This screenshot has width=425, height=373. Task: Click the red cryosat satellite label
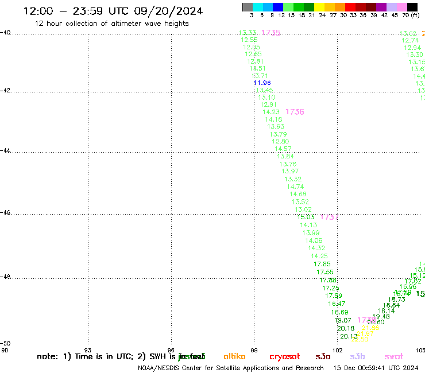coord(285,357)
